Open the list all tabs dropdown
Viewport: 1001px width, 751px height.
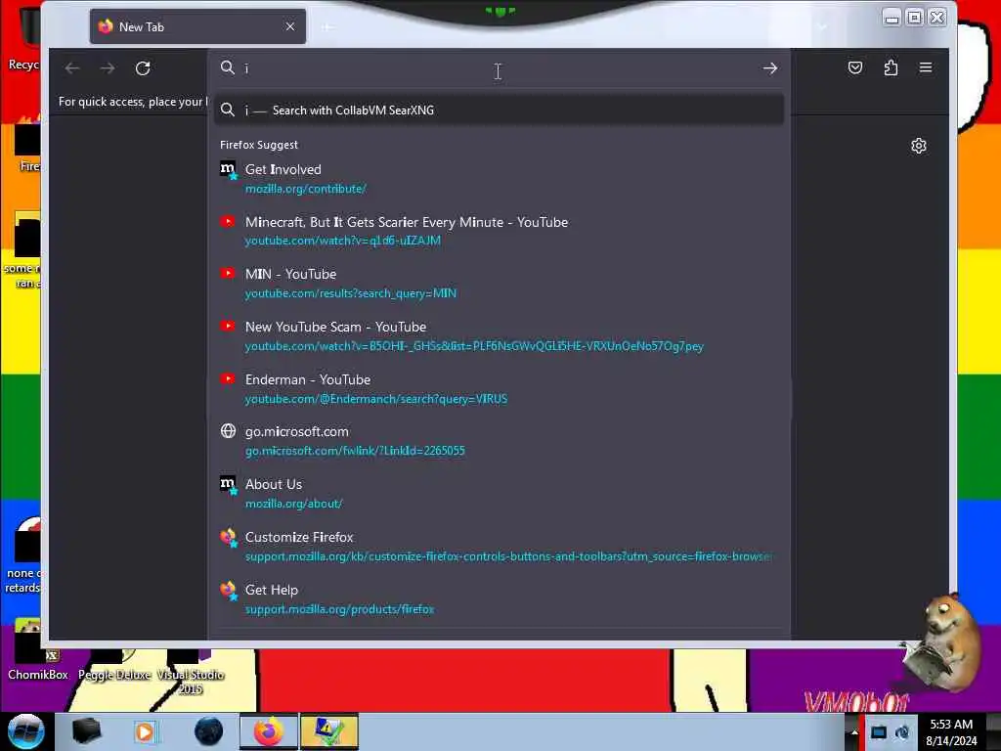tap(822, 26)
